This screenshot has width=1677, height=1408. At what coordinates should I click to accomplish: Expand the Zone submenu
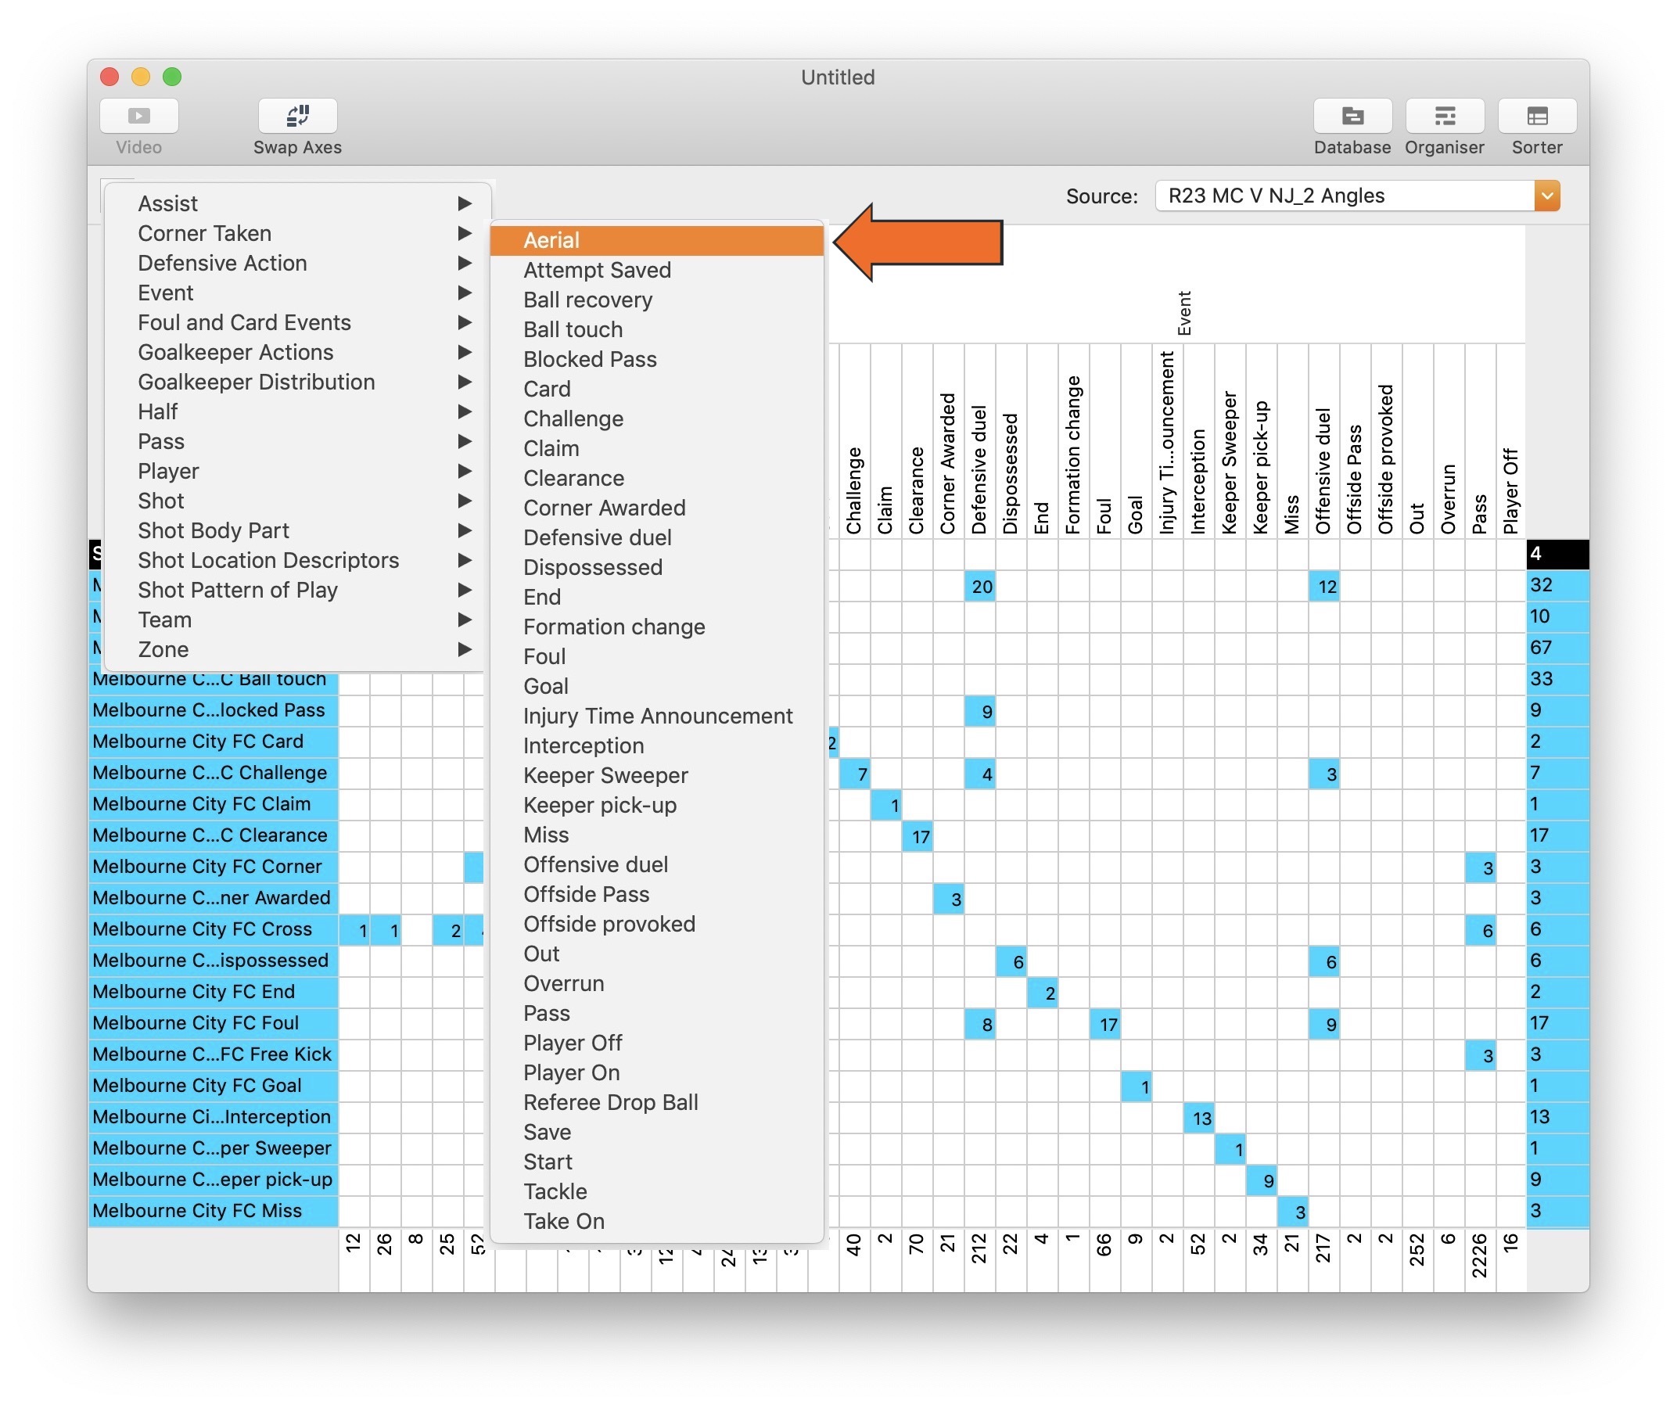(466, 649)
